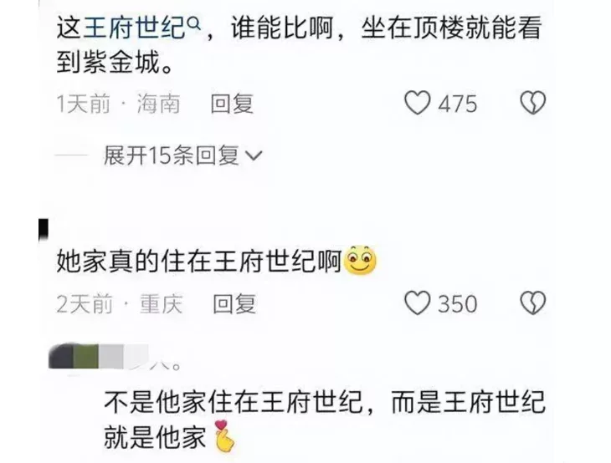Tap the reply text 不是他家住在王府世纪

234,402
